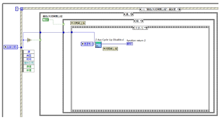The width and height of the screenshot is (221, 119).
Task: Click the loop conditional terminal beside constant 1
Action: [21, 9]
